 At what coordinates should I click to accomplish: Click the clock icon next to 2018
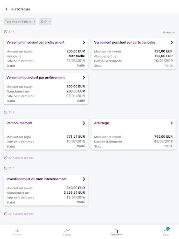click(6, 112)
